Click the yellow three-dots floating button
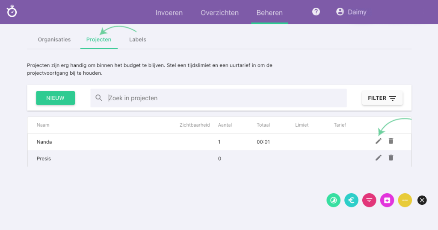Screen dimensions: 438x230 [x=405, y=200]
